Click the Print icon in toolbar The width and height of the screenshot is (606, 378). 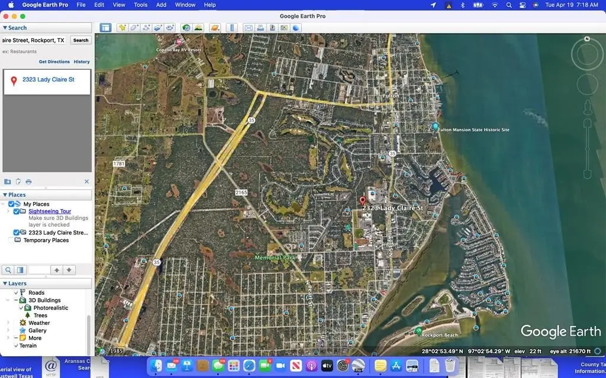[260, 28]
